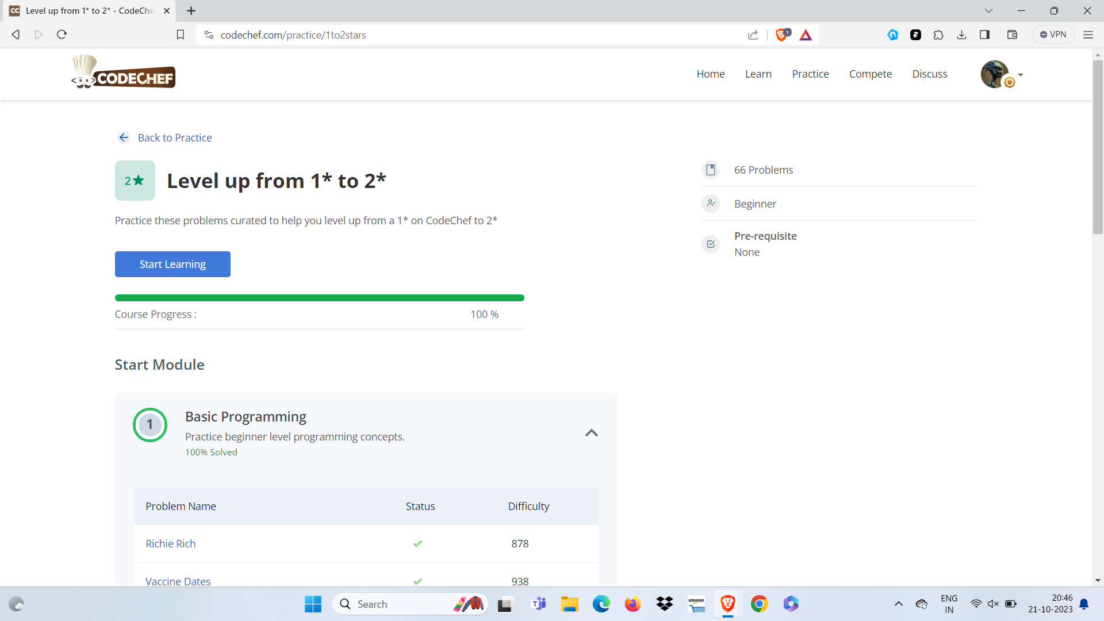This screenshot has width=1104, height=621.
Task: Collapse the Basic Programming module
Action: coord(591,432)
